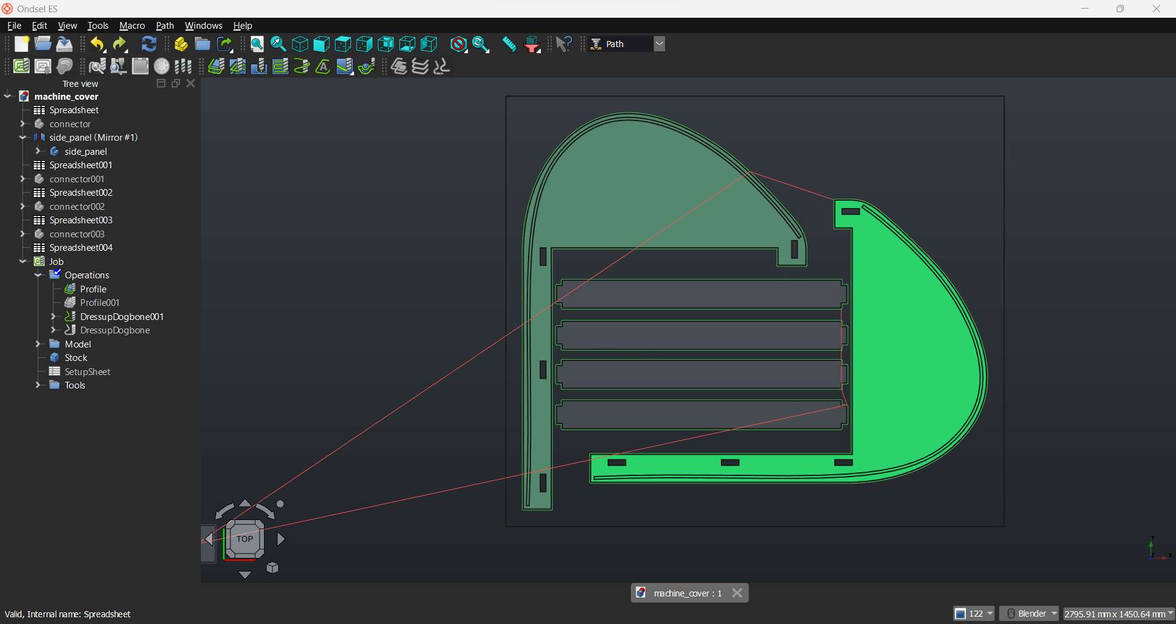This screenshot has width=1176, height=624.
Task: Open the Path workbench dropdown
Action: coord(659,44)
